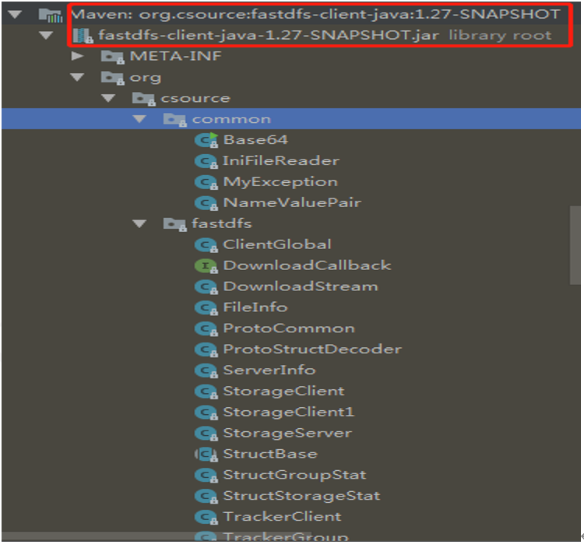
Task: Open the DownloadStream class
Action: [301, 286]
